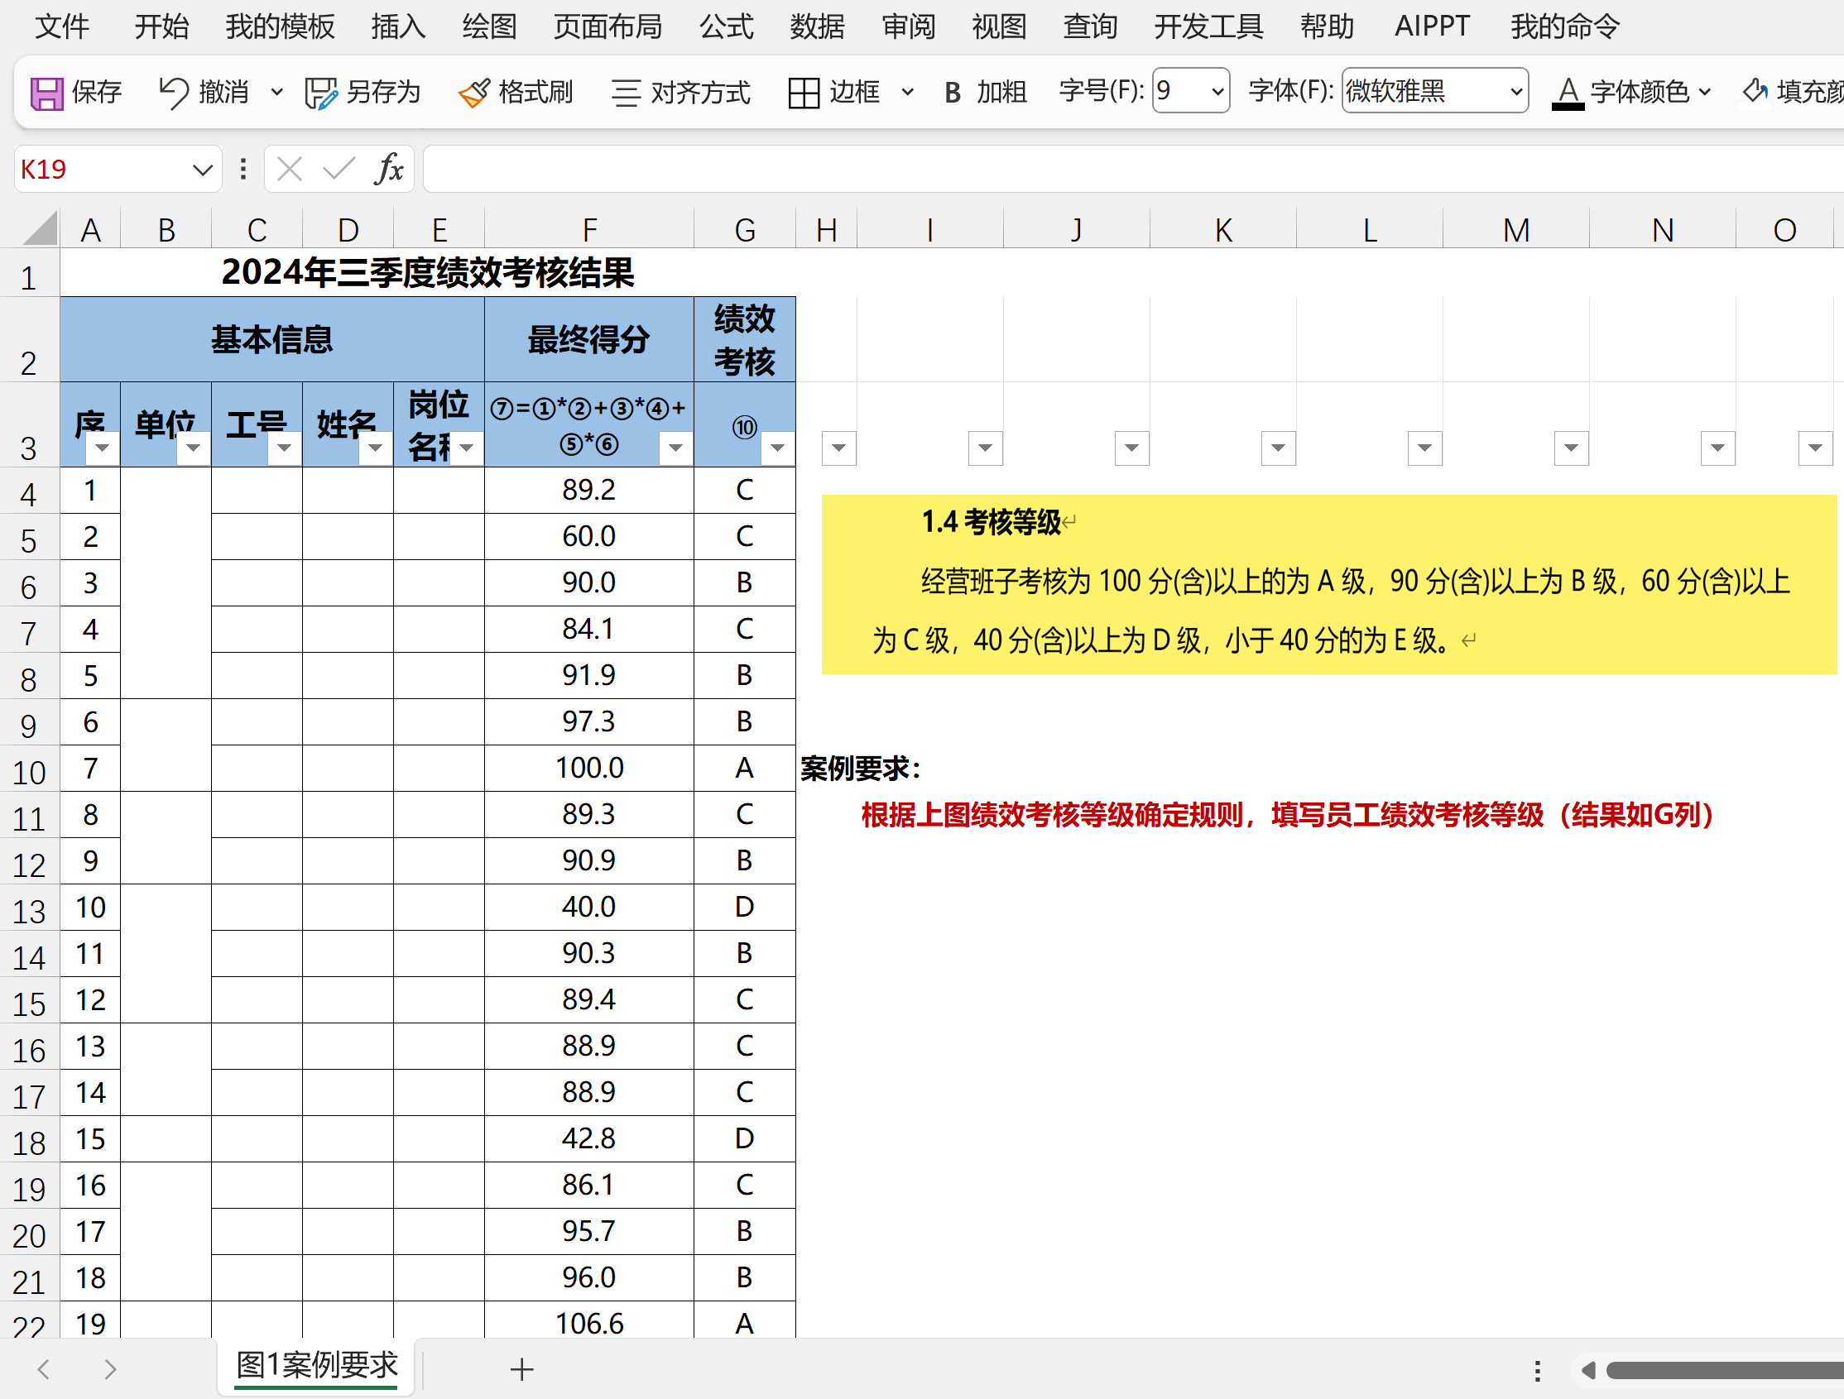The height and width of the screenshot is (1399, 1844).
Task: Expand the Font Color dropdown arrow
Action: coord(1705,92)
